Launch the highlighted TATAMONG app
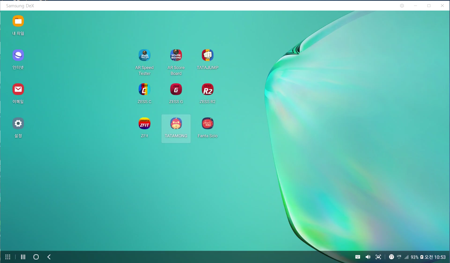 176,129
